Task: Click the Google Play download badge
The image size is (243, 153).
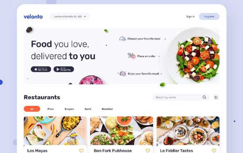Action: point(64,69)
